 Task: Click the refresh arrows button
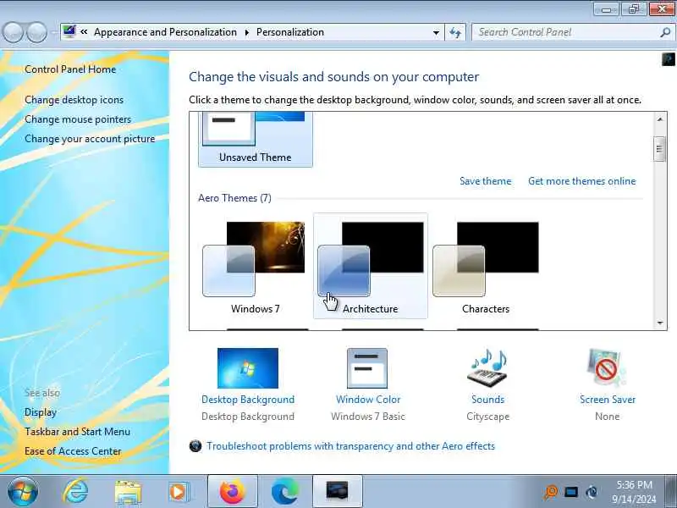(x=455, y=32)
